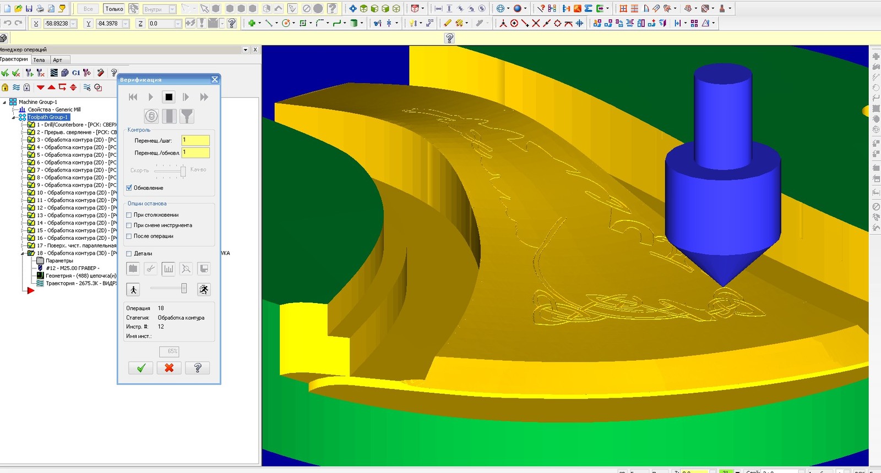
Task: Click the red down arrow icon
Action: click(x=40, y=87)
